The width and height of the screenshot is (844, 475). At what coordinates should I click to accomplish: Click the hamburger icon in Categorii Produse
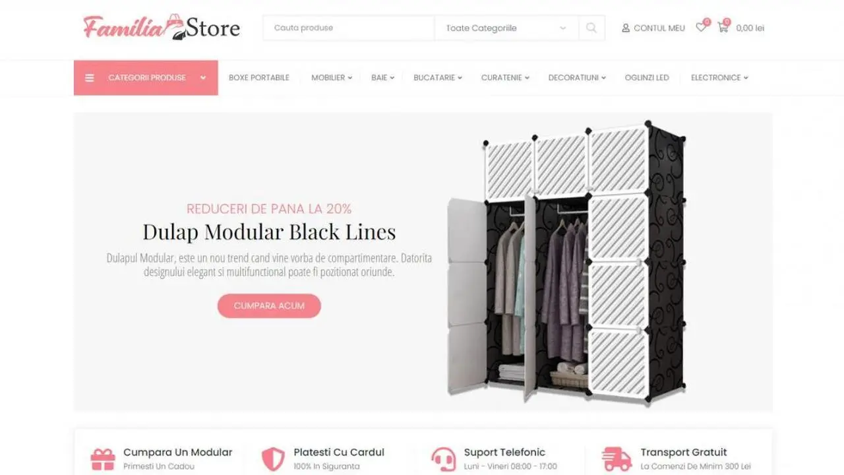[x=90, y=78]
